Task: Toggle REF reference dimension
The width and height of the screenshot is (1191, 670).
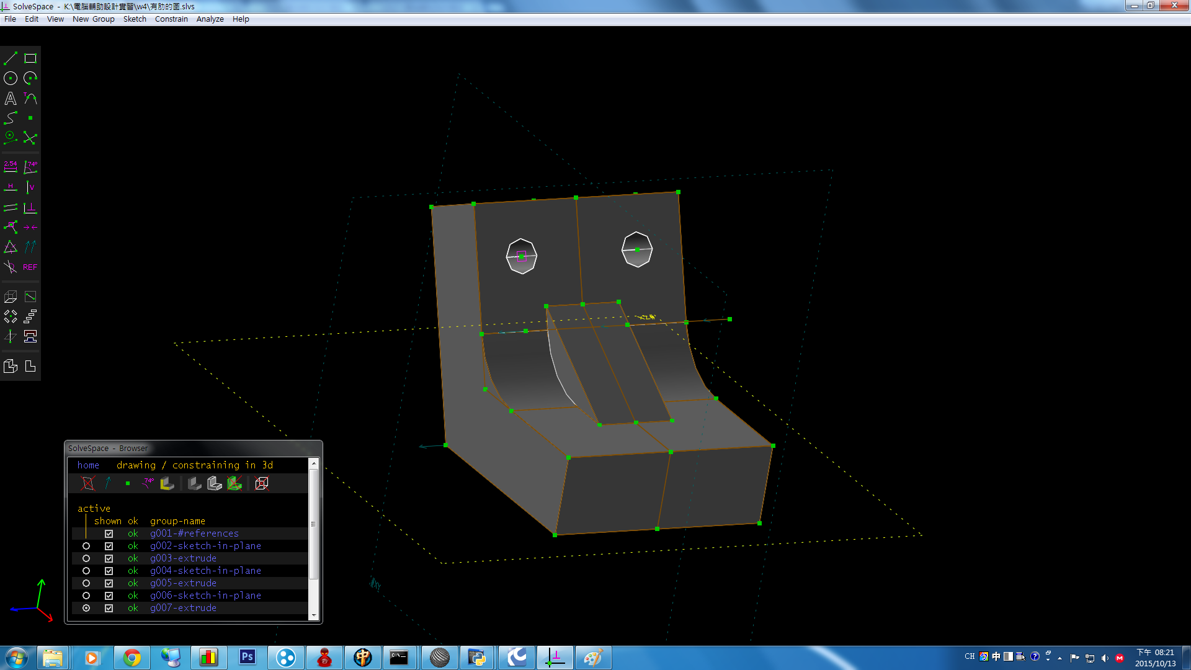Action: tap(30, 267)
